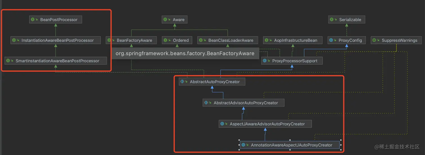Click the interface icon on BeanClassLoaderAware
This screenshot has width=425, height=155.
pyautogui.click(x=201, y=40)
